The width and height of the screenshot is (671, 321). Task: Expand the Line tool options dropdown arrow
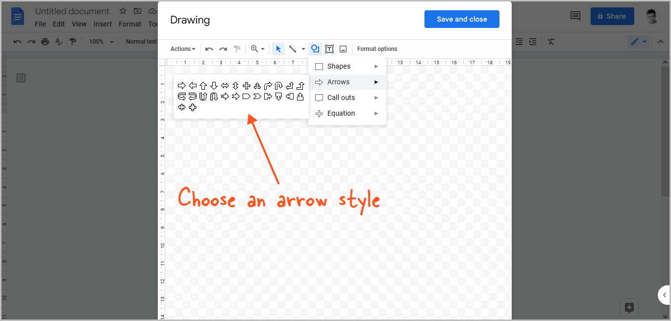[x=303, y=49]
